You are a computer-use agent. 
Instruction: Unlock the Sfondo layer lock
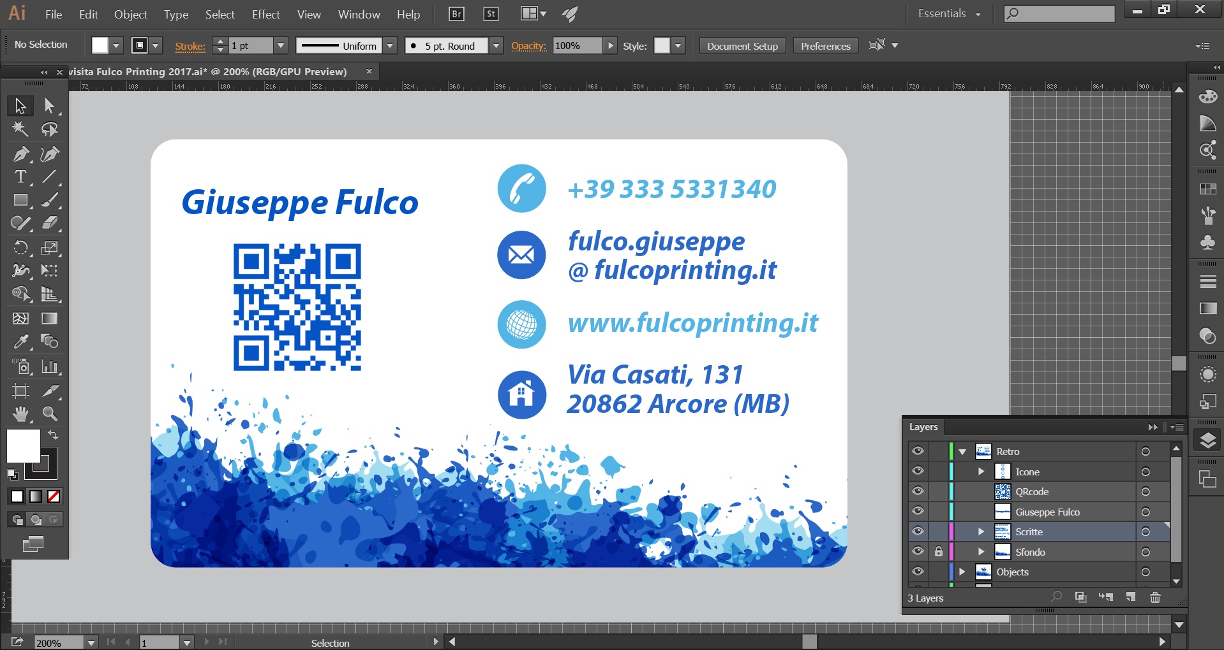pos(938,552)
